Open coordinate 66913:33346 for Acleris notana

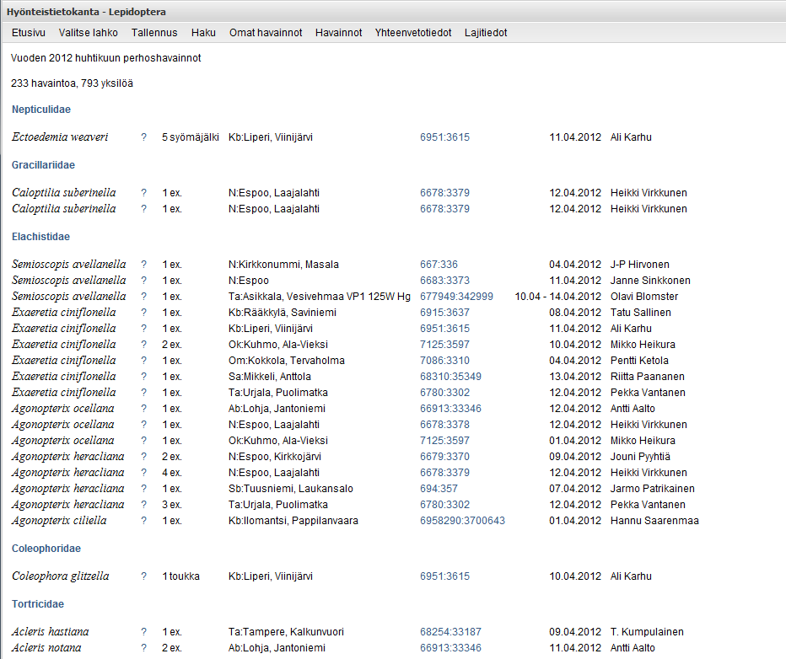pos(450,648)
